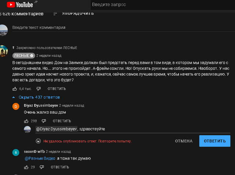This screenshot has width=235, height=175.
Task: Dislike the pinned ЛЕСНЫЕ comment
Action: click(39, 89)
